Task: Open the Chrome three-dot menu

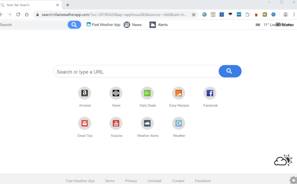Action: coord(294,14)
